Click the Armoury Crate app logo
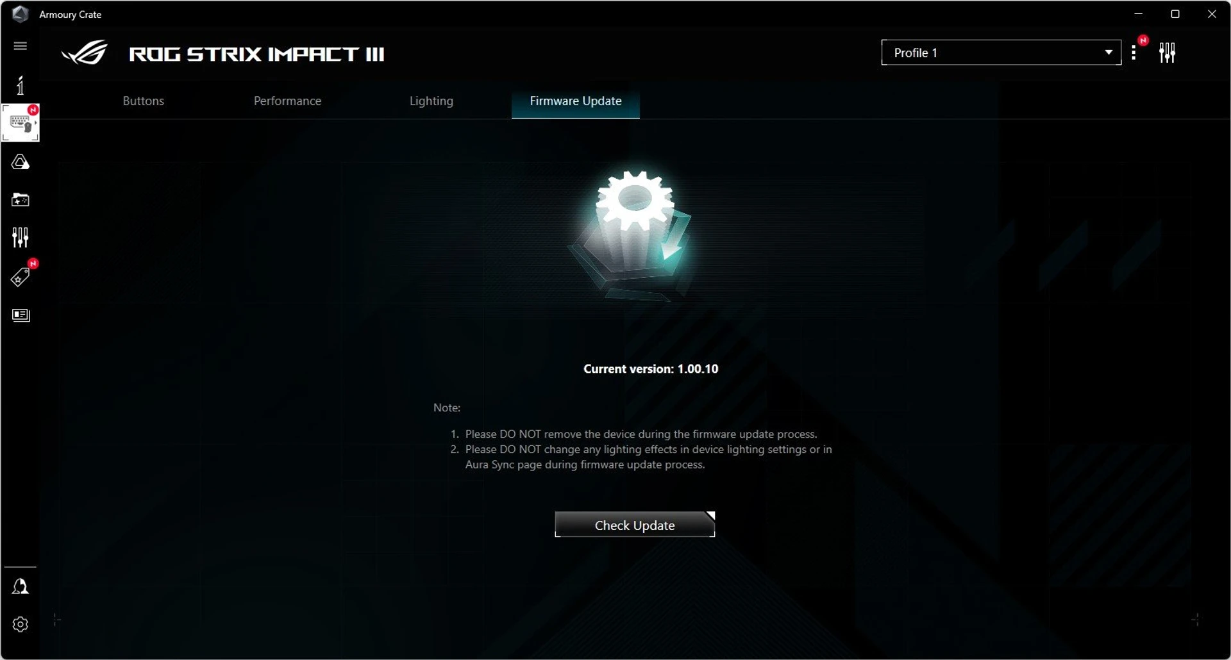This screenshot has height=660, width=1231. point(21,14)
